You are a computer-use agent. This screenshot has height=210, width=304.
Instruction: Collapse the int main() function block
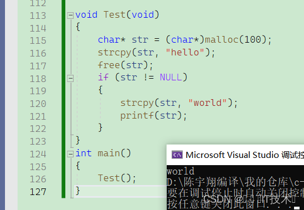point(70,154)
